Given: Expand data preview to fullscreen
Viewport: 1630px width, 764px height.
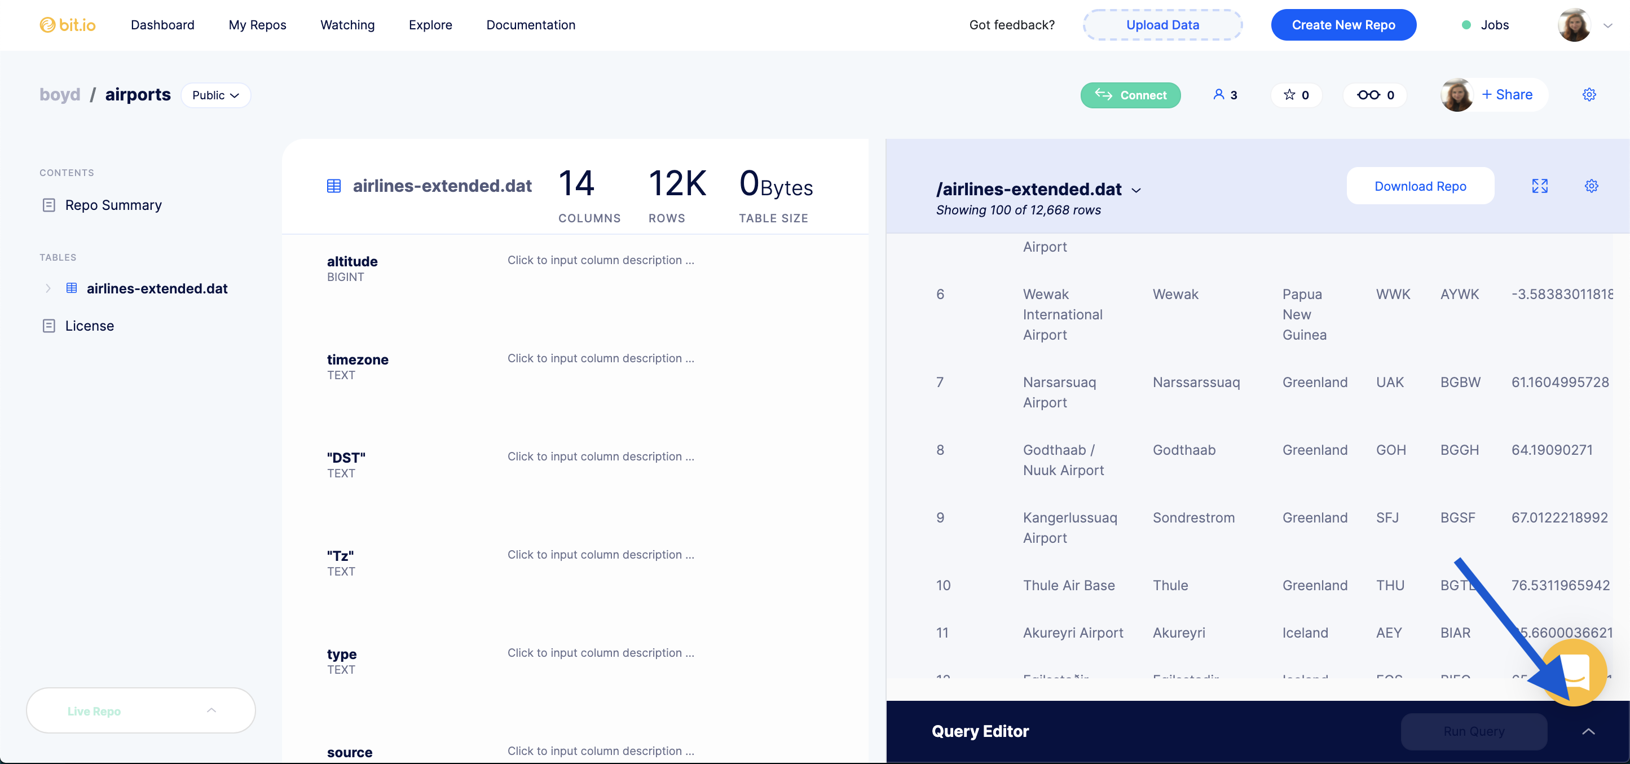Looking at the screenshot, I should tap(1540, 186).
